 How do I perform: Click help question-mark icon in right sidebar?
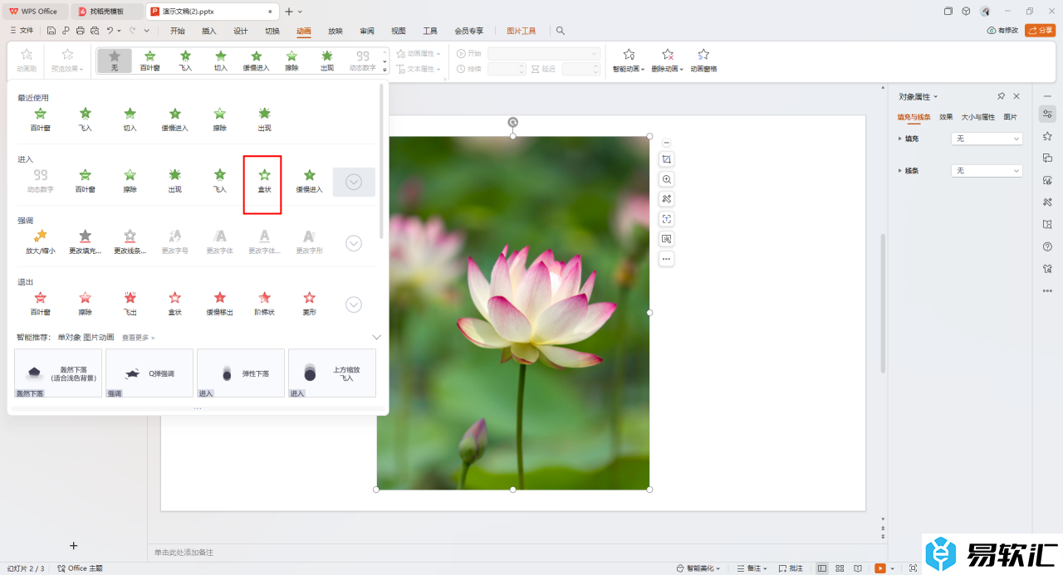(1047, 246)
